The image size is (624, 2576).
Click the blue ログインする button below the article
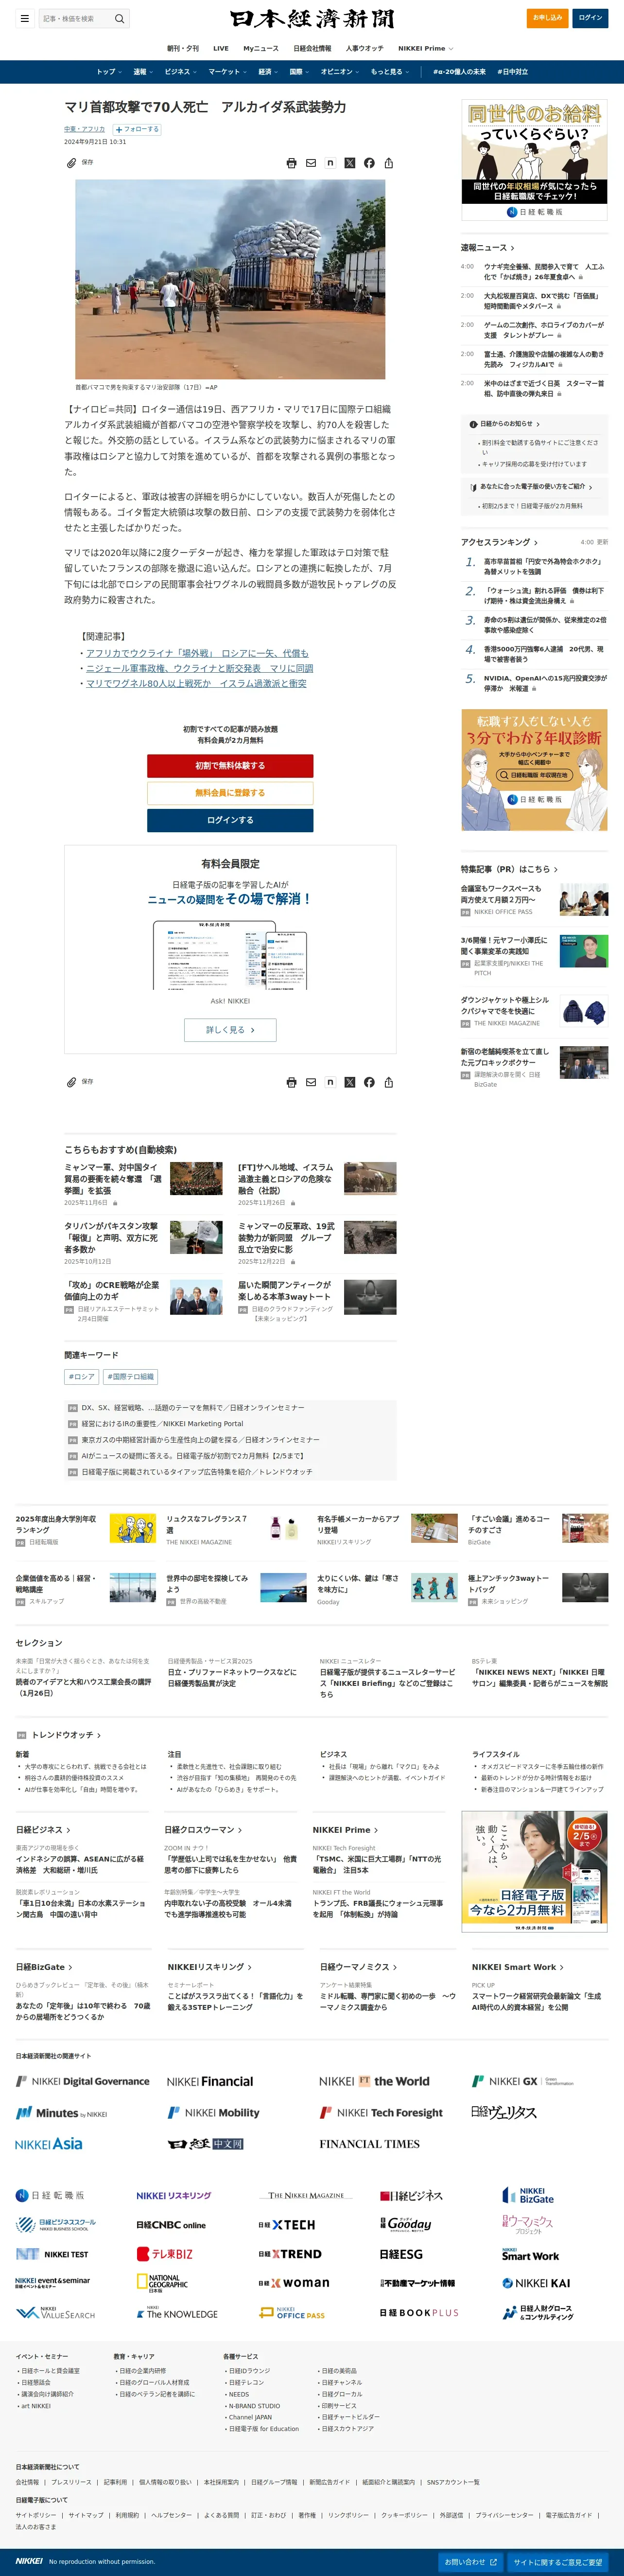click(230, 820)
